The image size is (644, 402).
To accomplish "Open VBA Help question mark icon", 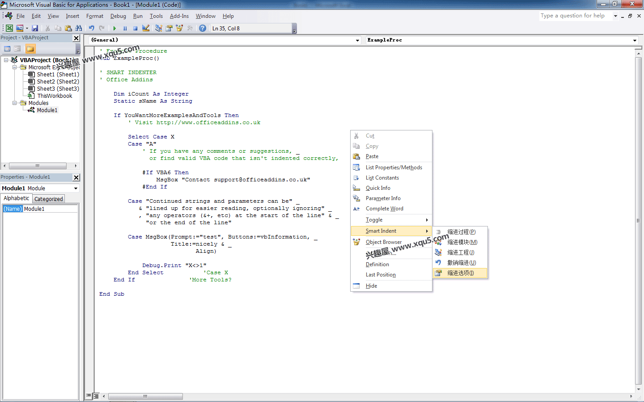I will tap(203, 28).
